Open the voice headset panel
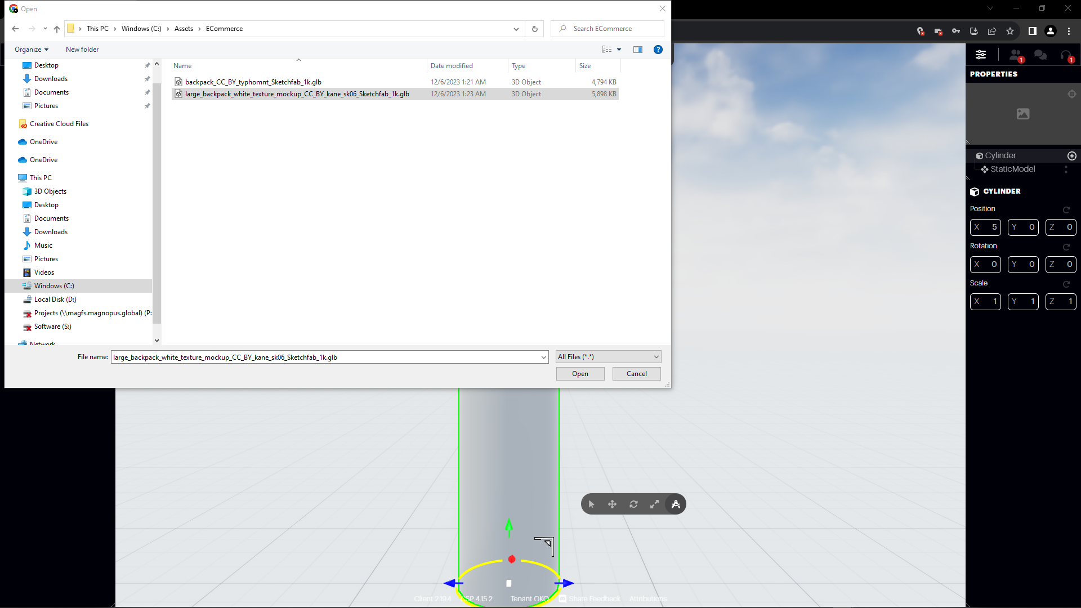The height and width of the screenshot is (608, 1081). tap(1066, 55)
